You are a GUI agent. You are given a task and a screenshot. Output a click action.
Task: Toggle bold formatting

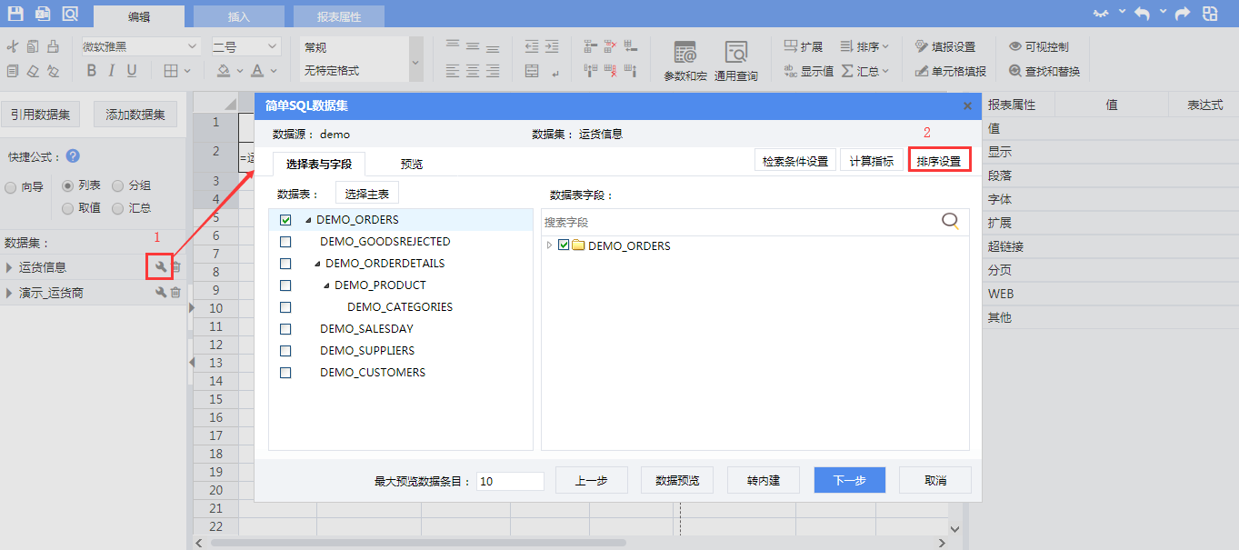coord(91,71)
